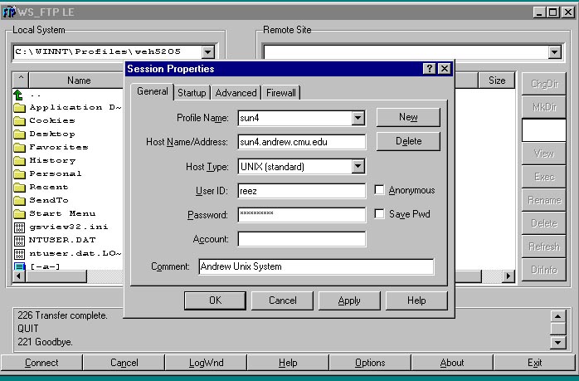Click the log window scroll-up arrow
Image resolution: width=579 pixels, height=381 pixels.
pos(557,317)
